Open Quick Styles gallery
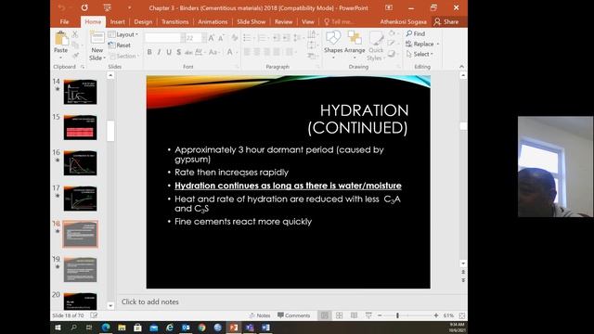The width and height of the screenshot is (594, 334). coord(376,46)
